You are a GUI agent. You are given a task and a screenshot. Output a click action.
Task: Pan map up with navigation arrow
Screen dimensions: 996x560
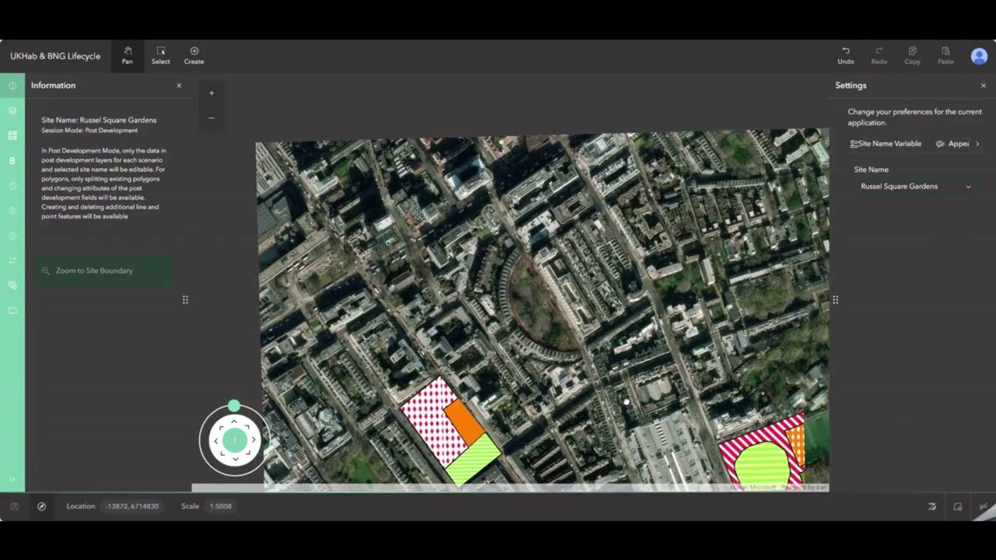[234, 422]
